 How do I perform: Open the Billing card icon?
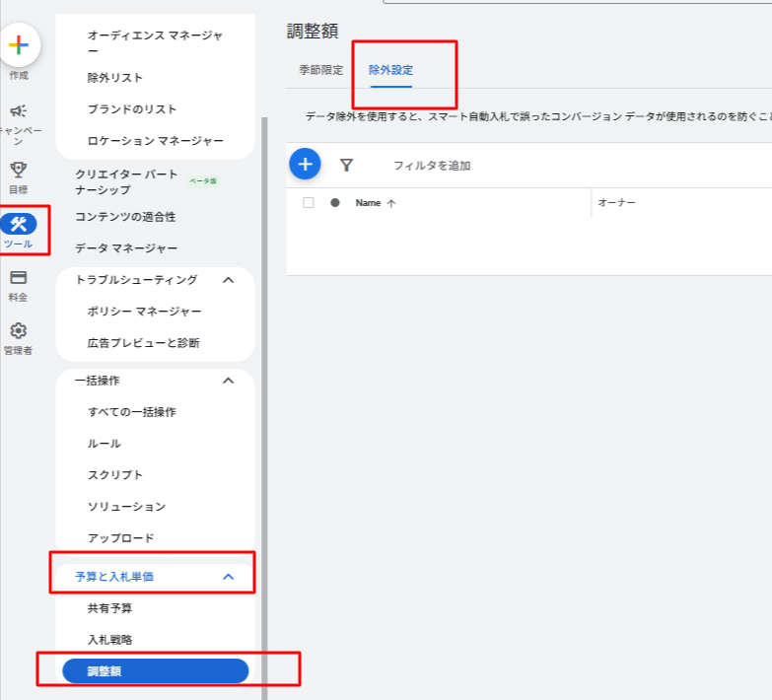pos(18,278)
